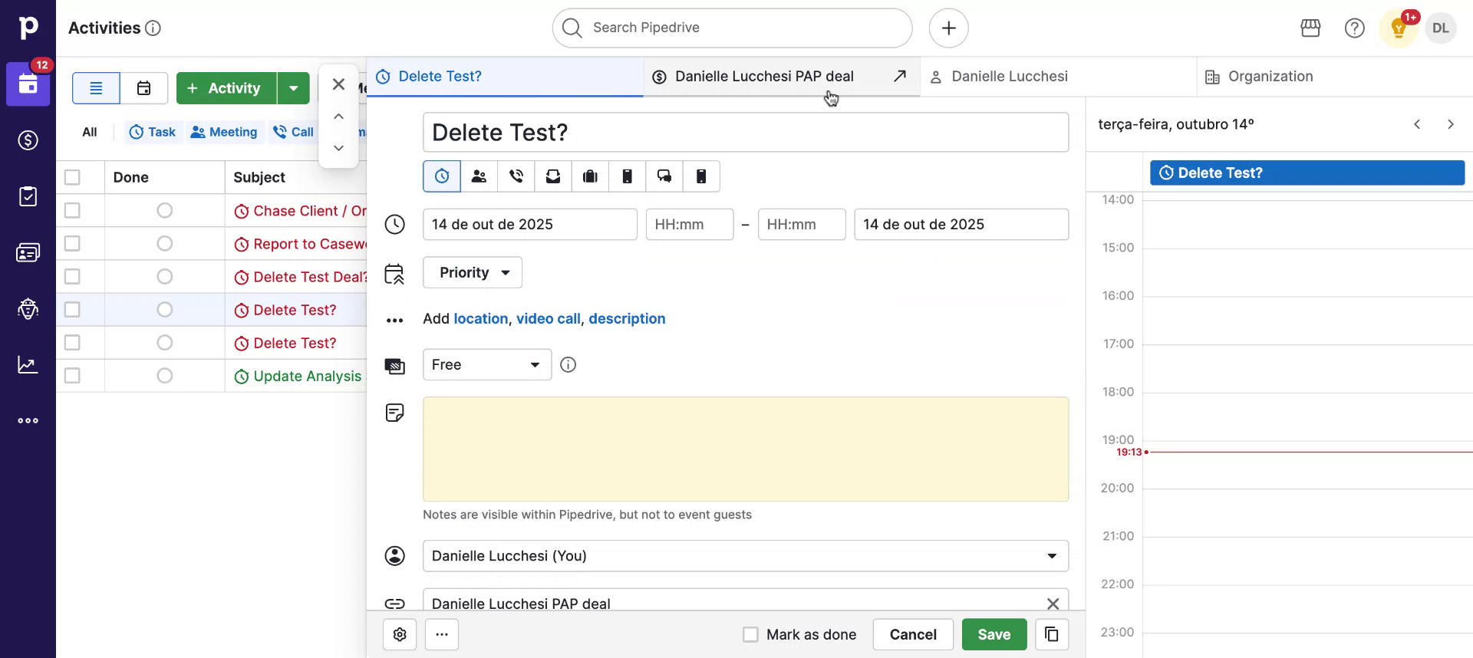Viewport: 1473px width, 658px height.
Task: Open Deals dollar icon in sidebar
Action: (x=28, y=140)
